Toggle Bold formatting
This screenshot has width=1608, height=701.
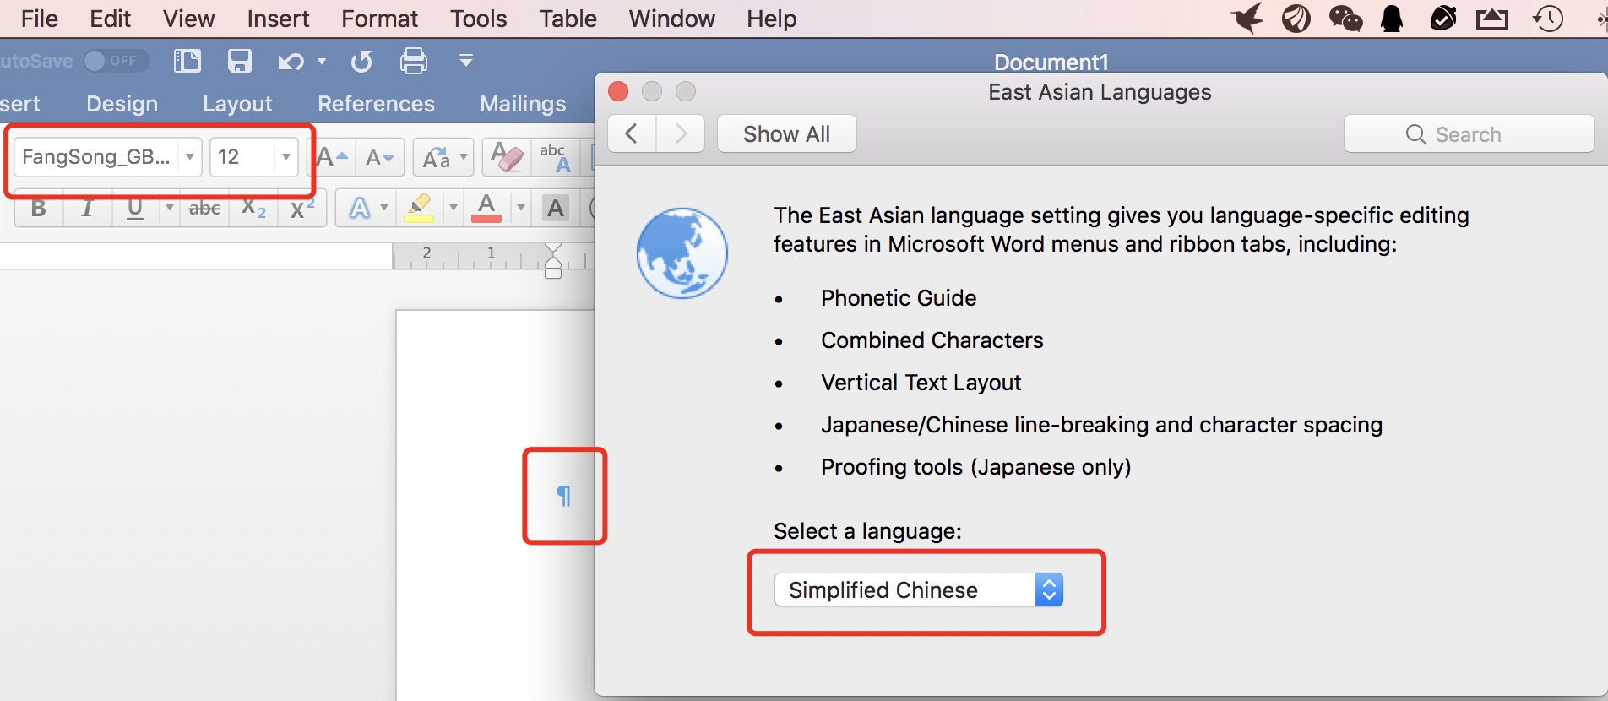(x=39, y=208)
